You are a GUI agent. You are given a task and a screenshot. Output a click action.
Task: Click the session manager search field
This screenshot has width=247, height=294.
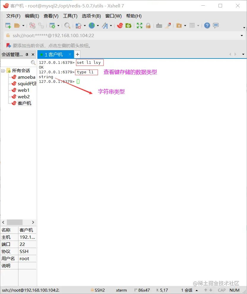pos(15,63)
